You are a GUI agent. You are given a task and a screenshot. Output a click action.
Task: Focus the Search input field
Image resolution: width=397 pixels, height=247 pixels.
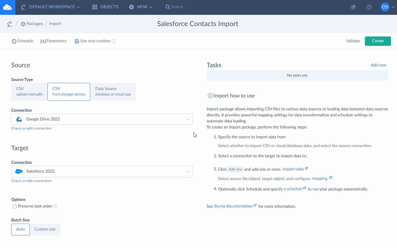pyautogui.click(x=179, y=7)
